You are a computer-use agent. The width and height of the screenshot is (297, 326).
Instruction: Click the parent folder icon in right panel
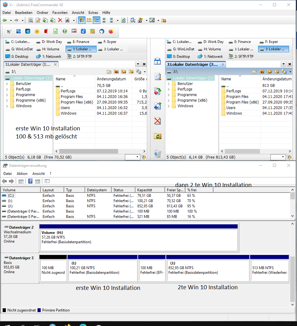[269, 71]
